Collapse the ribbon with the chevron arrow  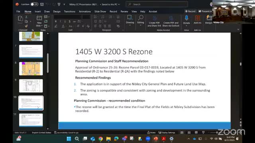238,29
